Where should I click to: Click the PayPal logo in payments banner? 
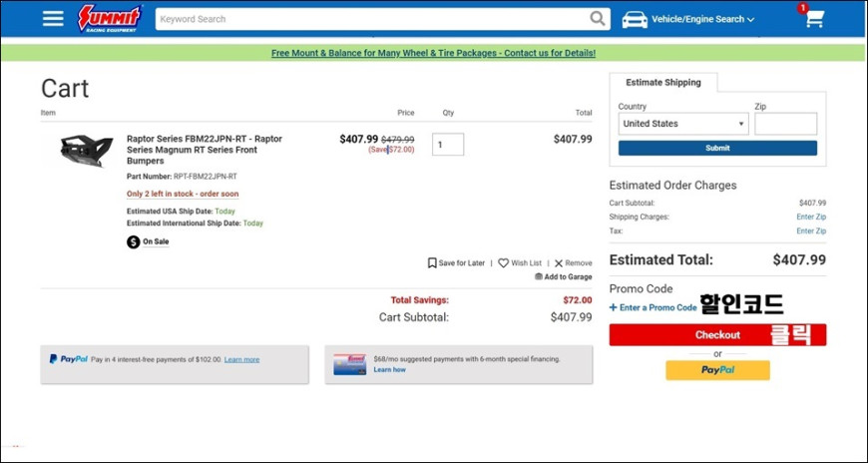tap(69, 359)
